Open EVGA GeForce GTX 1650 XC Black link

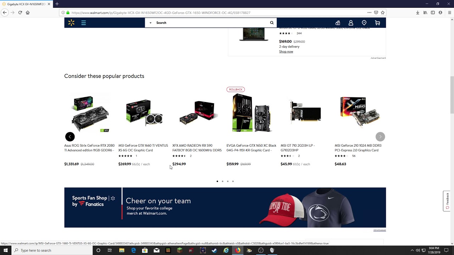[x=251, y=148]
